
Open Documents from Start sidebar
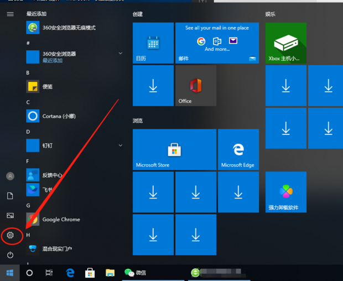click(x=10, y=196)
